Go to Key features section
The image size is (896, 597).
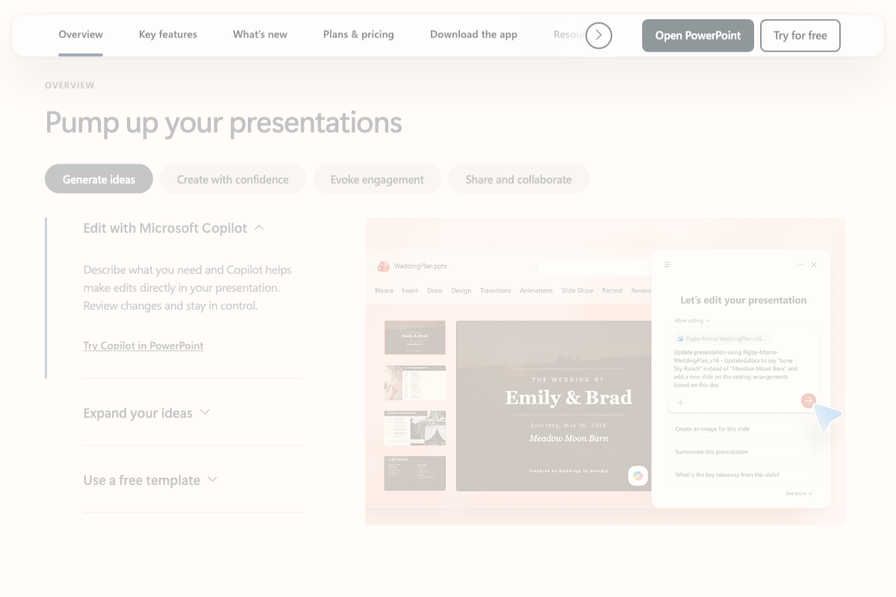pos(168,34)
